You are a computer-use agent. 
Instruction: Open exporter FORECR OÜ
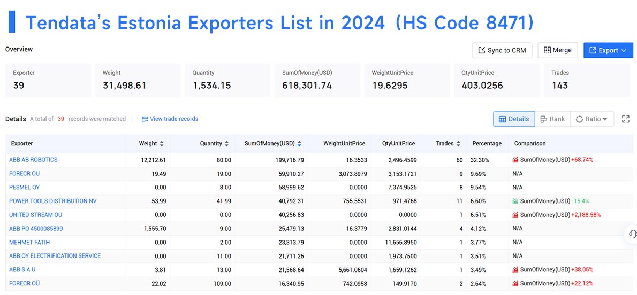[x=25, y=284]
